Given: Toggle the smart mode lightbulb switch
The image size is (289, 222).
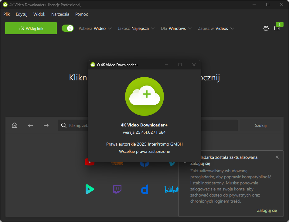Looking at the screenshot, I should 68,28.
